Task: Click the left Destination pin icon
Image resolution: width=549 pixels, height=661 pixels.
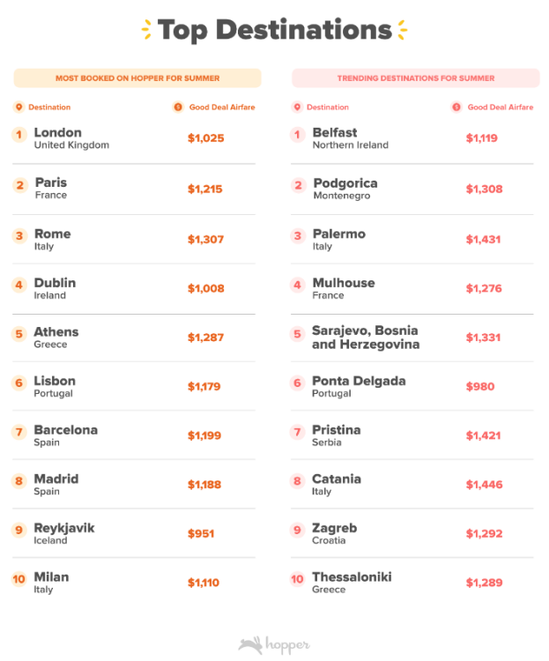Action: click(x=19, y=108)
